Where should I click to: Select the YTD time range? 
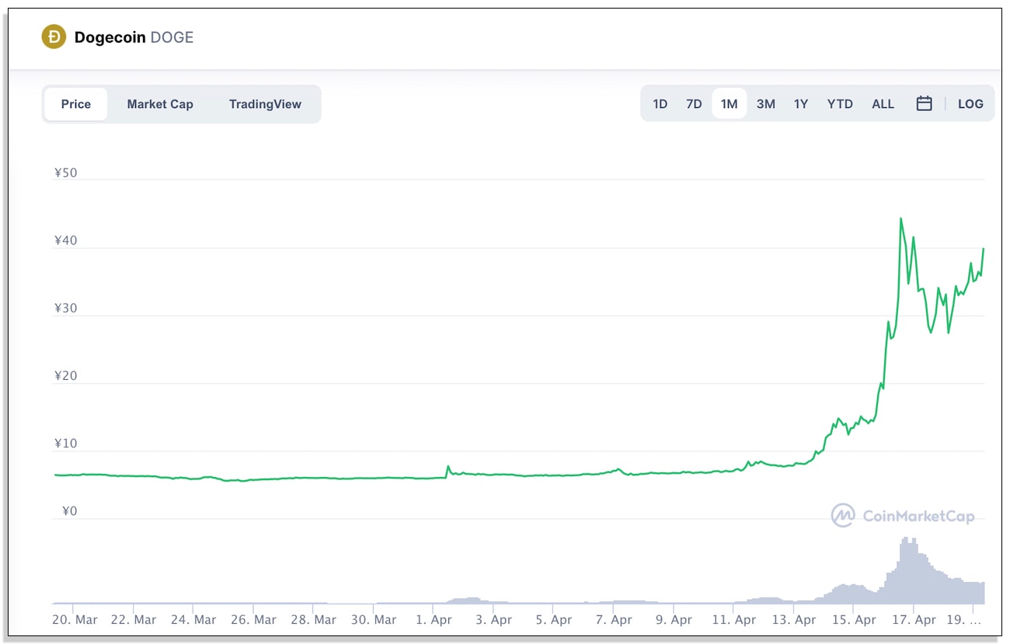coord(840,104)
